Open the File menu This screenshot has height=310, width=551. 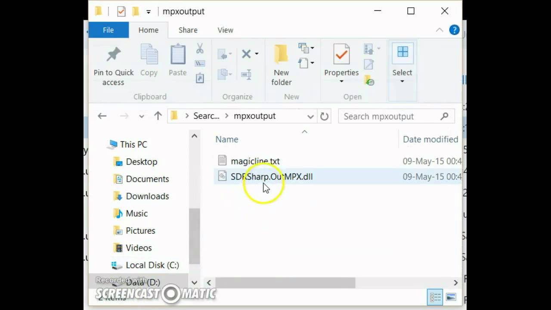point(108,30)
